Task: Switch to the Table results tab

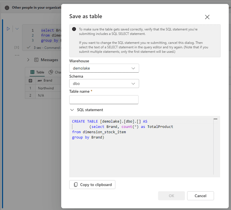Action: coord(37,72)
